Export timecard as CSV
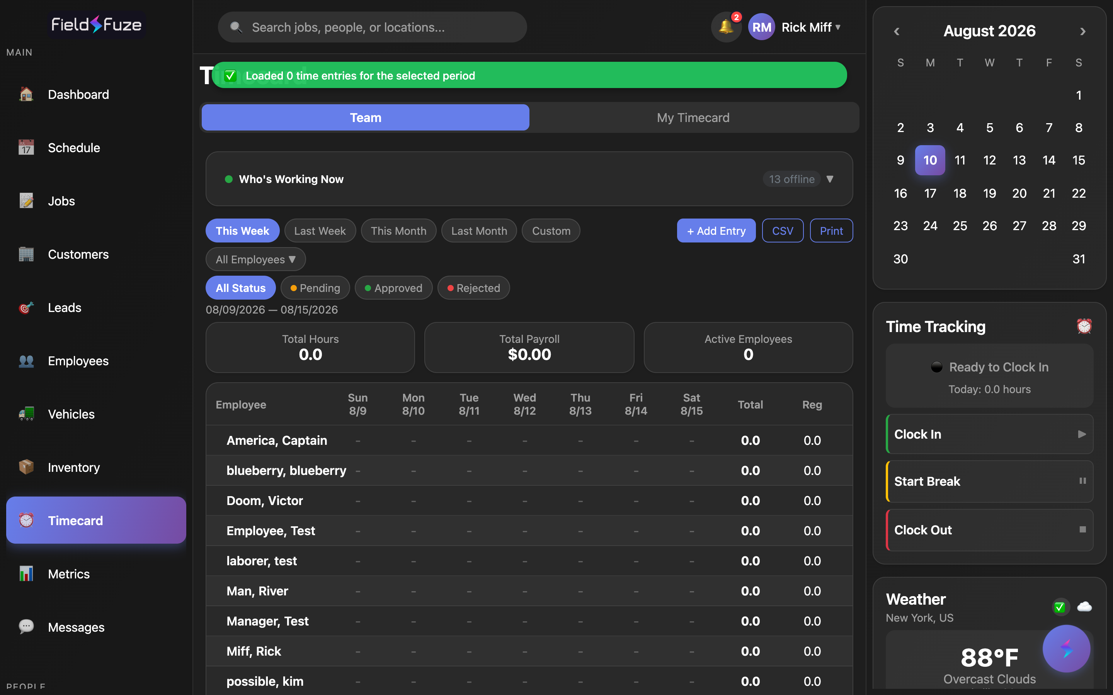1113x695 pixels. pos(783,231)
